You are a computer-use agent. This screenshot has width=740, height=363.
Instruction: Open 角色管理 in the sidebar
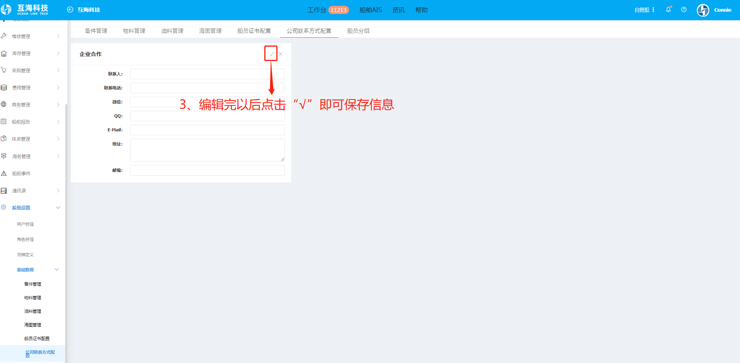click(25, 239)
